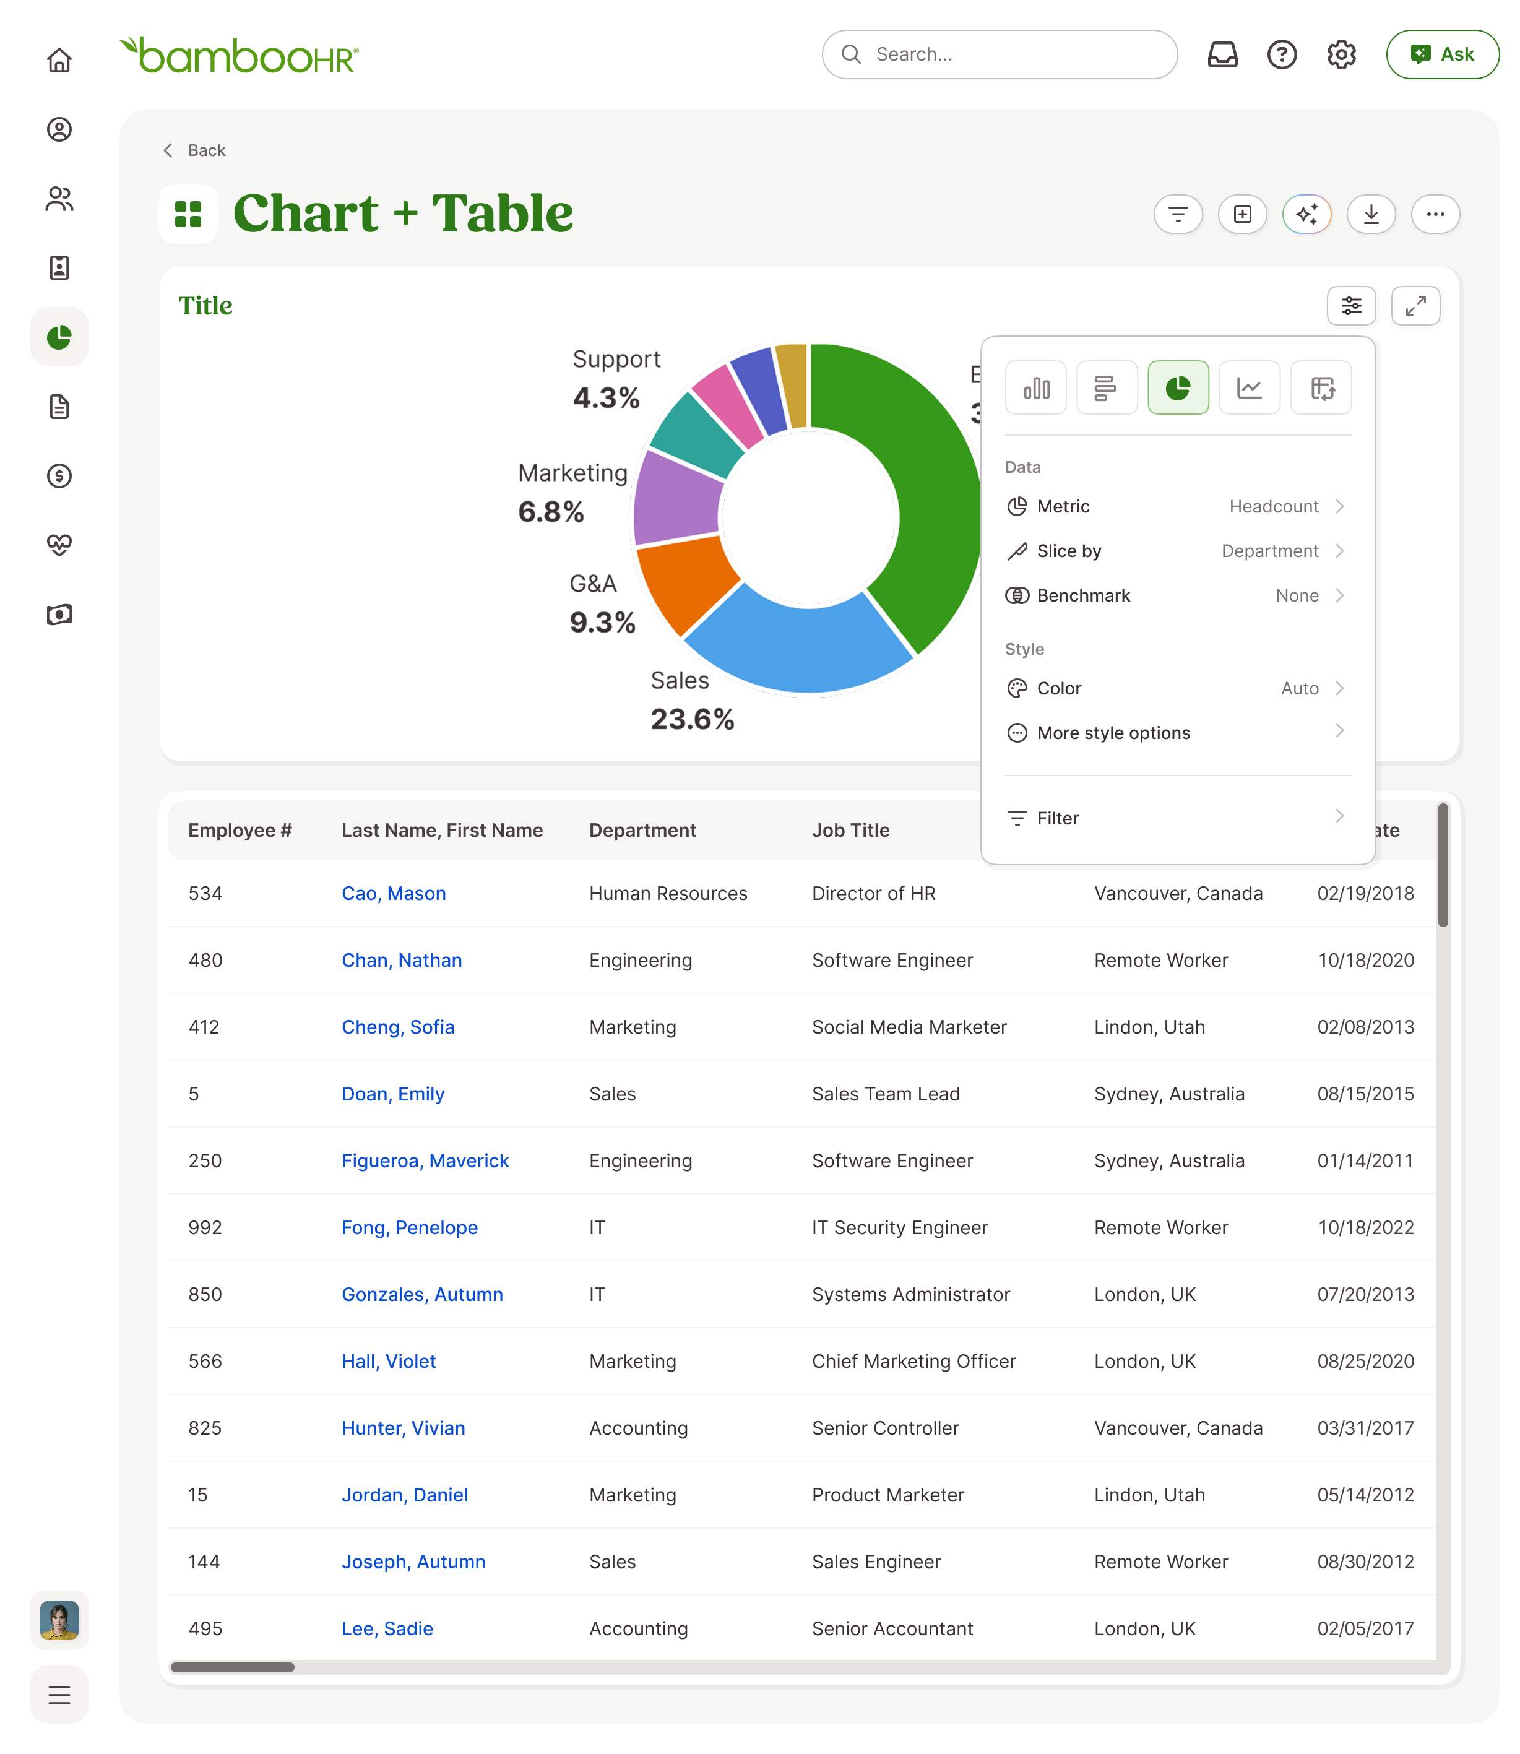The width and height of the screenshot is (1520, 1754).
Task: Sort by Last Name, First Name header
Action: click(x=442, y=831)
